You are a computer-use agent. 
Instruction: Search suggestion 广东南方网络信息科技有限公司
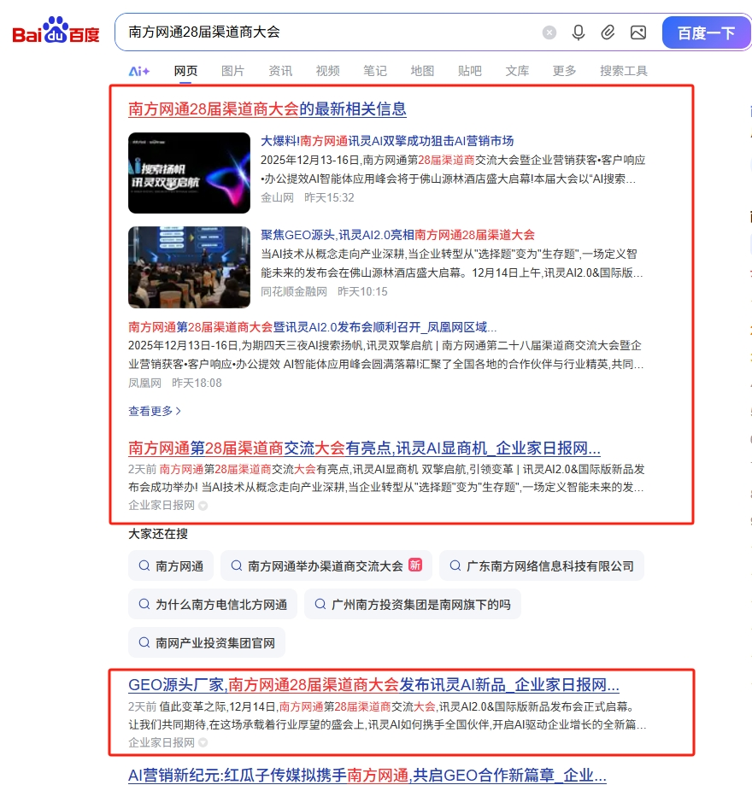click(x=541, y=565)
